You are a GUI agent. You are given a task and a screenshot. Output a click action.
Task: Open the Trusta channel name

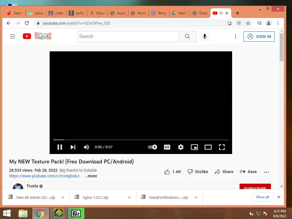pos(32,186)
